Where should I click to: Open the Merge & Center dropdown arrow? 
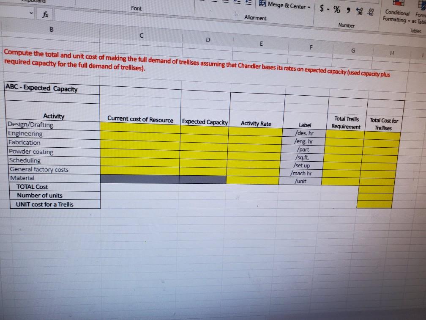(309, 7)
